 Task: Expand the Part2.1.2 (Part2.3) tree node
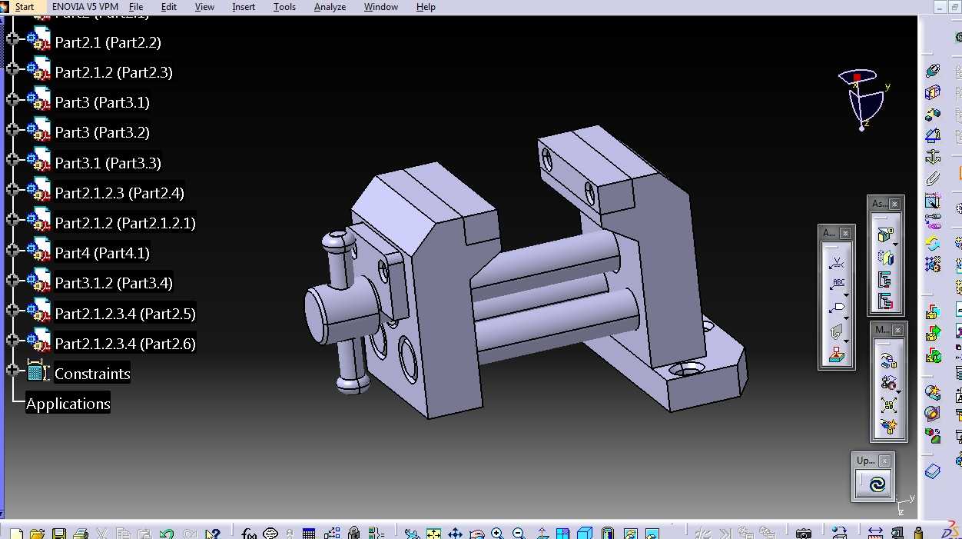pos(12,68)
